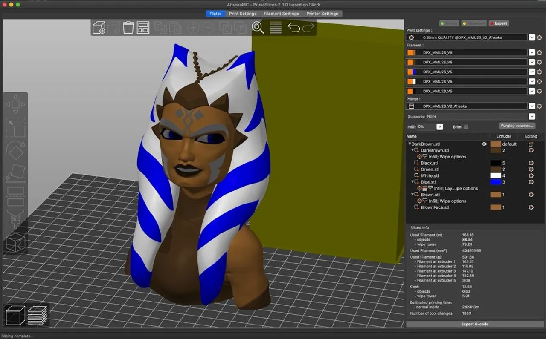The image size is (546, 339).
Task: Open the Supports dropdown
Action: 532,116
